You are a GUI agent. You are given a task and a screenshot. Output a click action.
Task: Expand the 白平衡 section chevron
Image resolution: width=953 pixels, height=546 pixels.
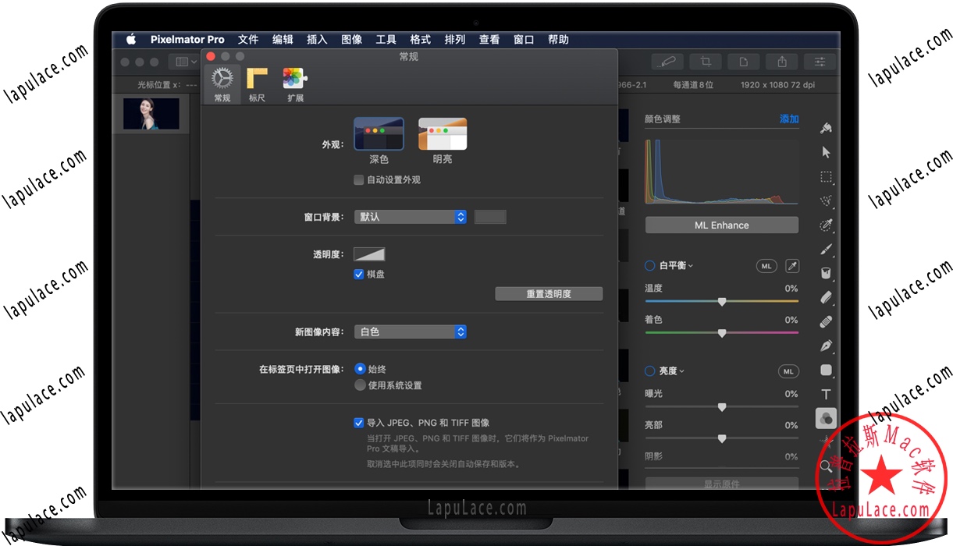point(691,266)
